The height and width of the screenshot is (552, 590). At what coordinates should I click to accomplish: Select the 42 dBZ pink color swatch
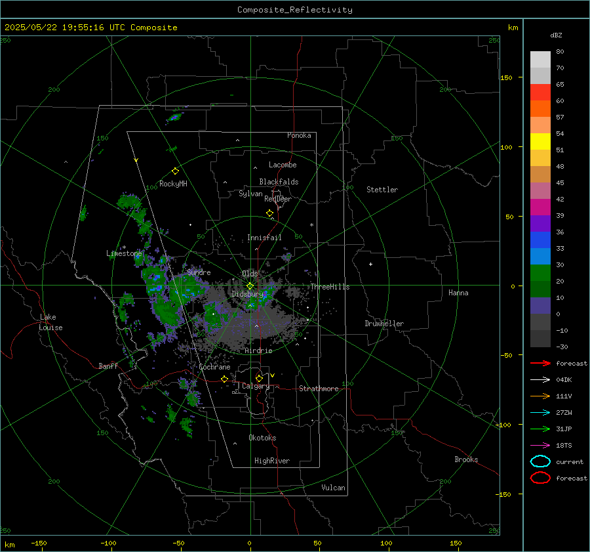pos(540,190)
